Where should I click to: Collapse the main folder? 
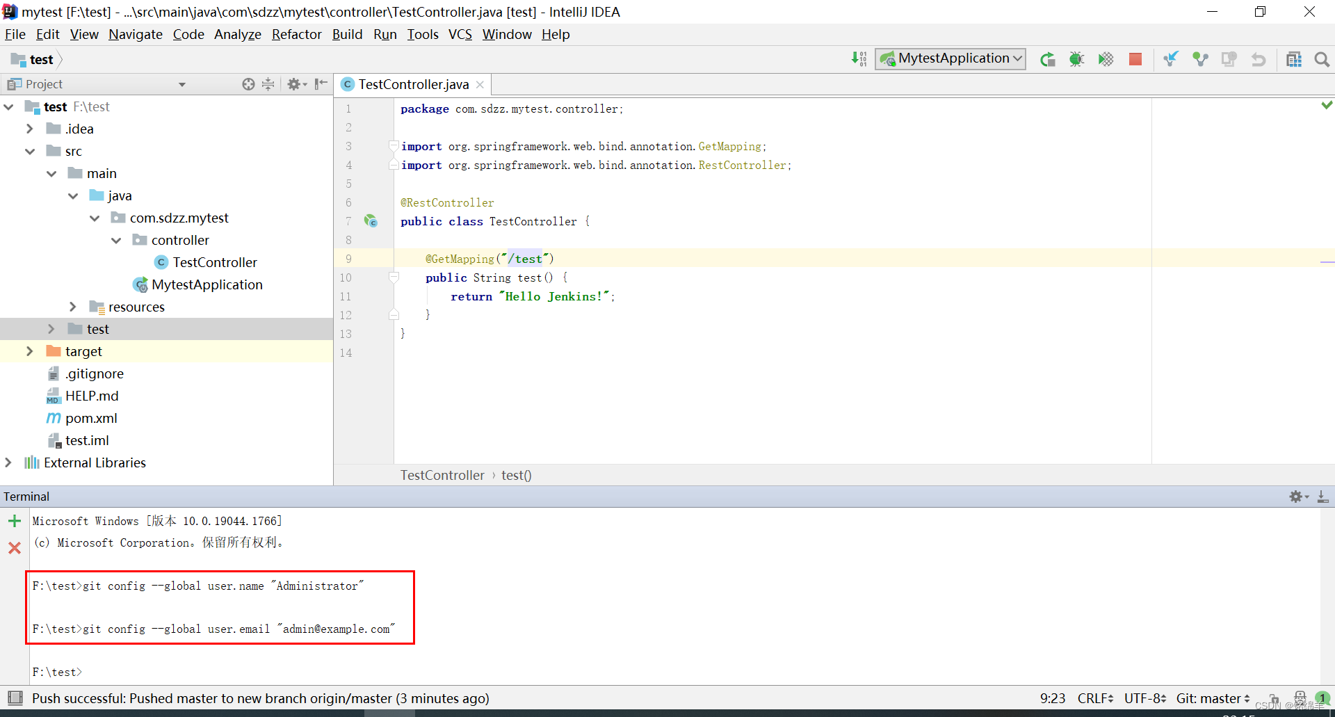point(51,174)
